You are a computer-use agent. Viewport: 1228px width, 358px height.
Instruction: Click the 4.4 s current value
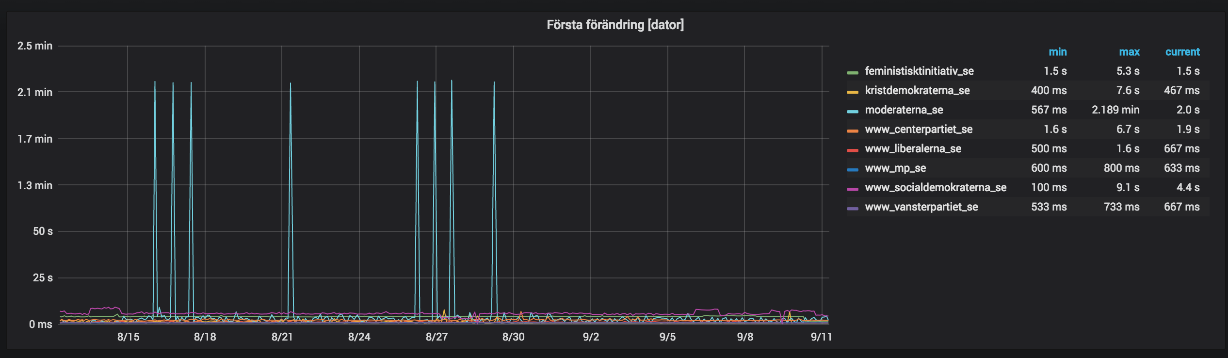pyautogui.click(x=1188, y=188)
